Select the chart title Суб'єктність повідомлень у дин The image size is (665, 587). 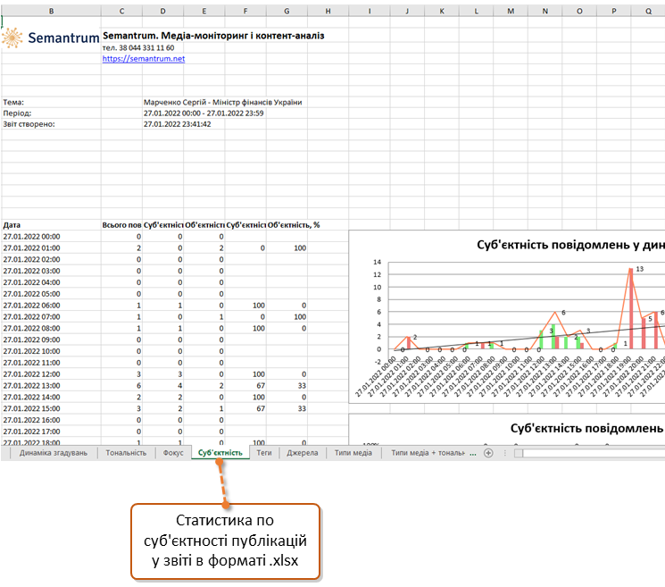570,245
